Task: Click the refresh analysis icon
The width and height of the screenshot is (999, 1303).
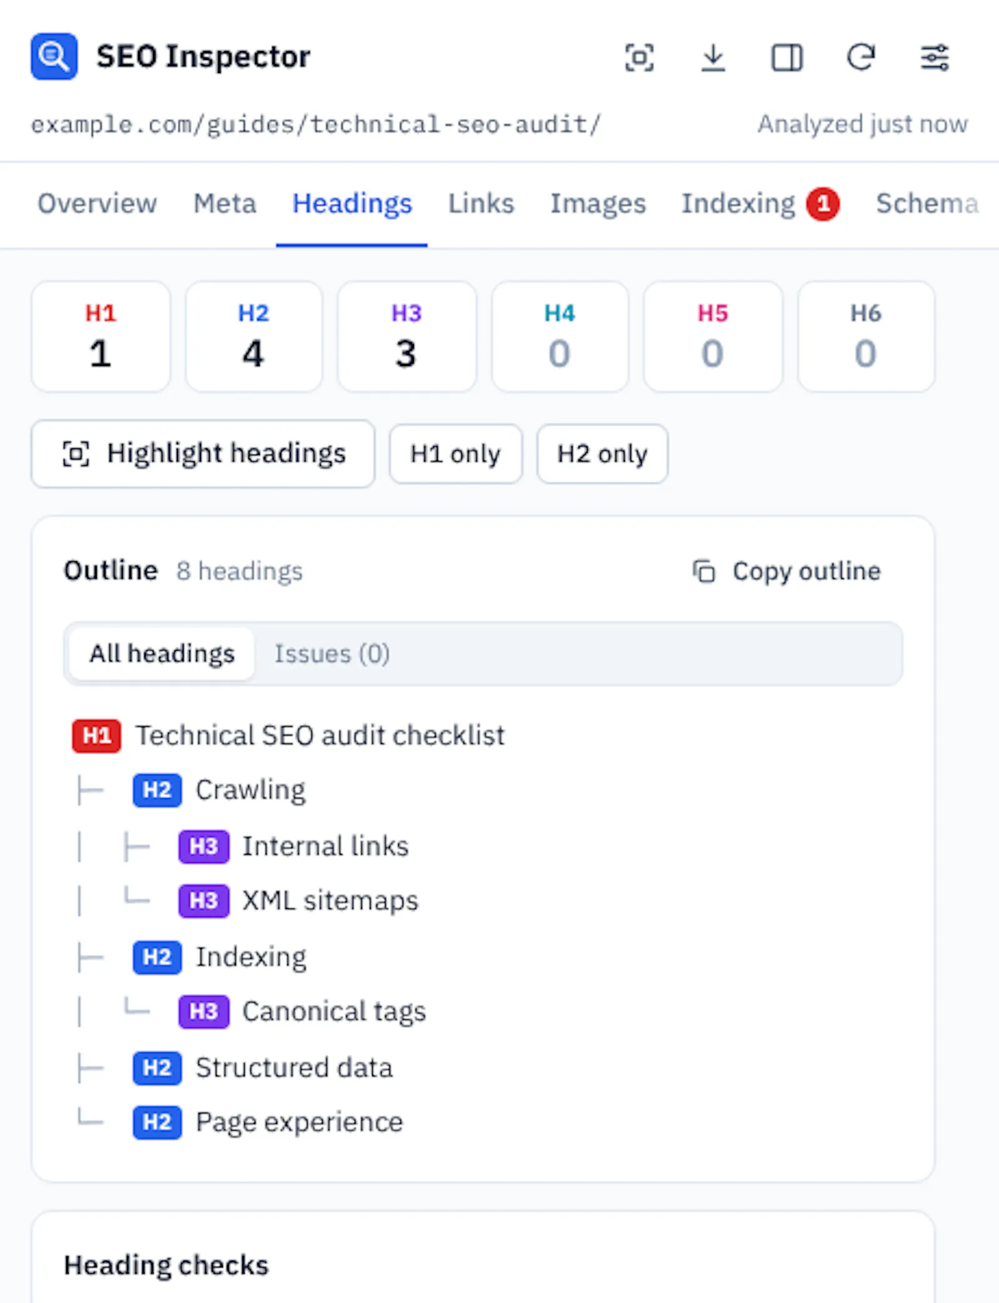Action: [x=861, y=57]
